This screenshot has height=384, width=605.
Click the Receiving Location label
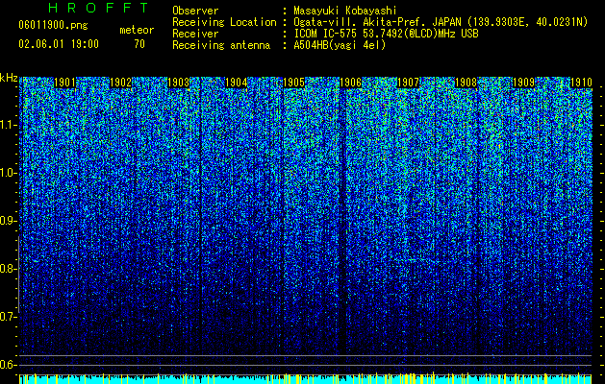(x=224, y=22)
